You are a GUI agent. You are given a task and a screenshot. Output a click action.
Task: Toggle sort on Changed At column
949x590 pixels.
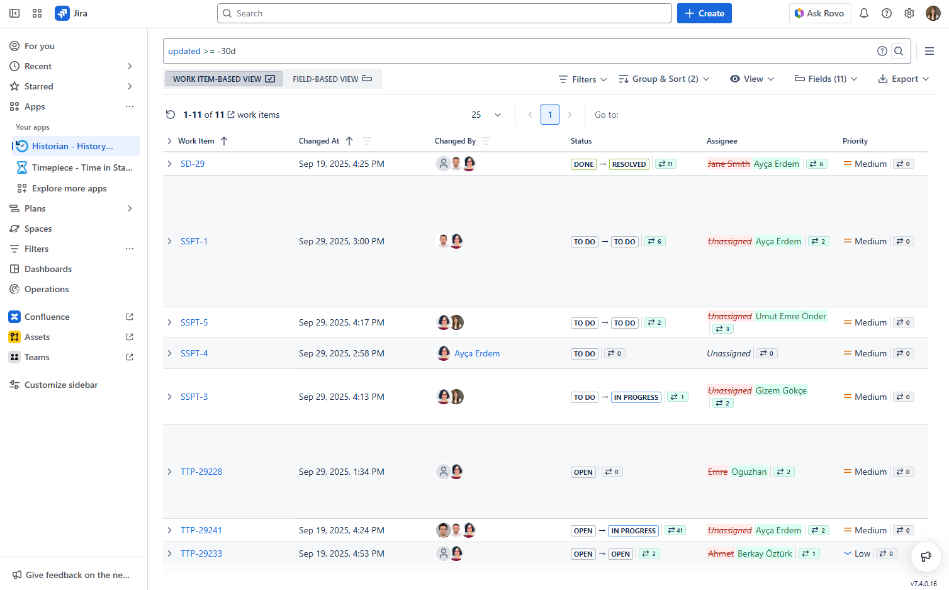[x=349, y=141]
